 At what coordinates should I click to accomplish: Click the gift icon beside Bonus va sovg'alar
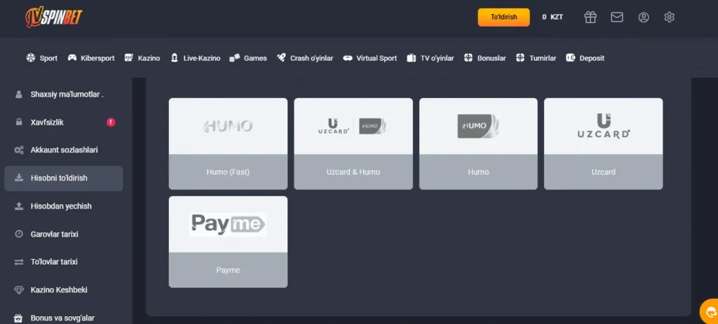[x=19, y=318]
